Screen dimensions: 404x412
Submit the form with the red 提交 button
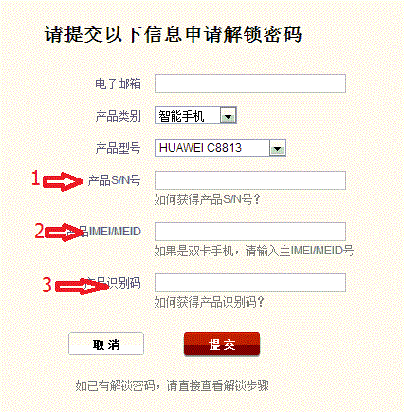pos(222,344)
